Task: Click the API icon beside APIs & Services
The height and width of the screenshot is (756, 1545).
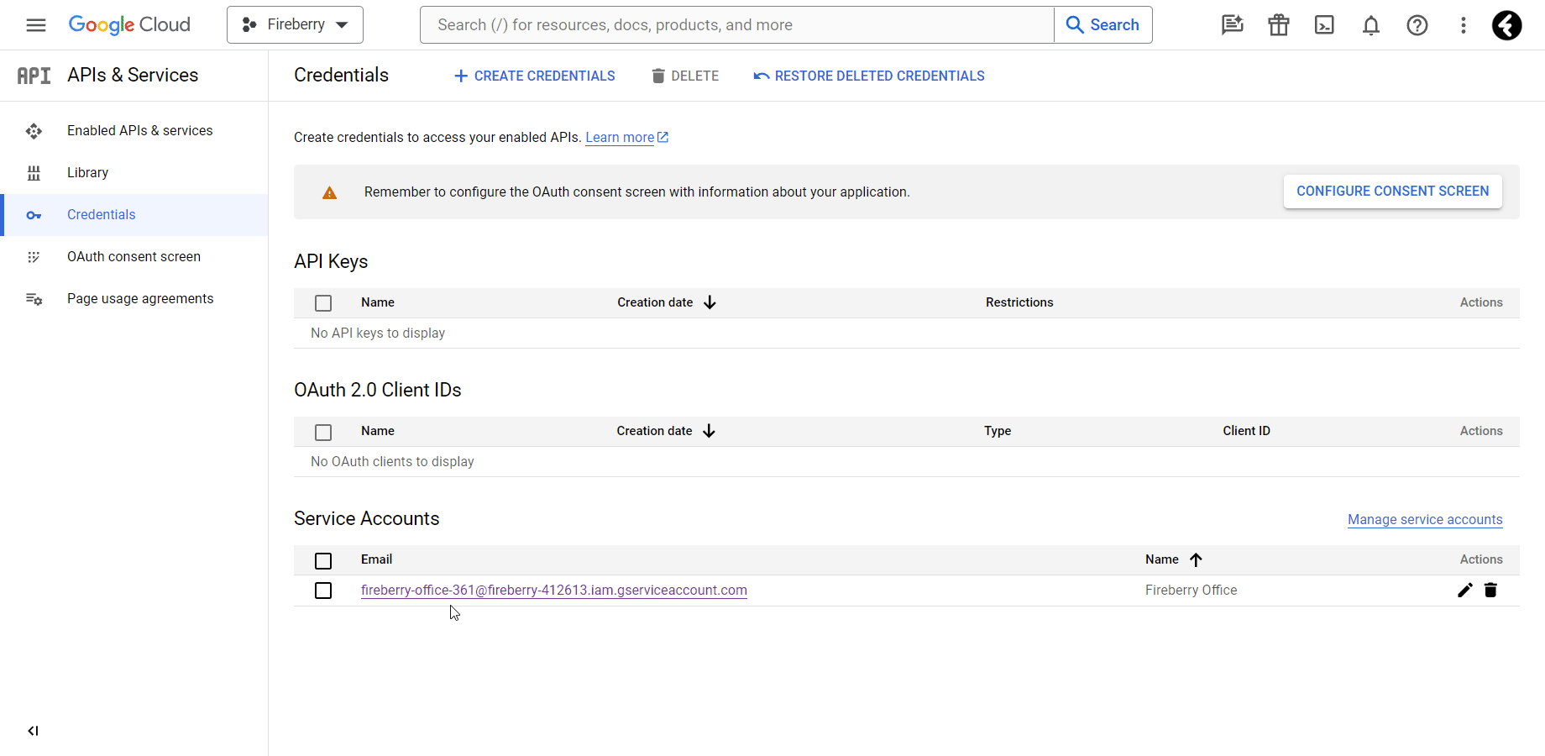Action: [x=34, y=76]
